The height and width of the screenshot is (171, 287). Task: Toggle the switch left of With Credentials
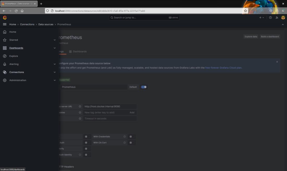(x=87, y=137)
